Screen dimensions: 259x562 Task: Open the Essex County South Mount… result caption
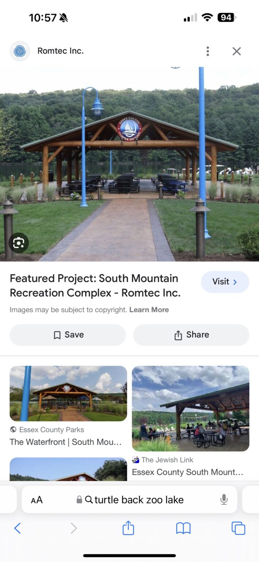click(187, 472)
